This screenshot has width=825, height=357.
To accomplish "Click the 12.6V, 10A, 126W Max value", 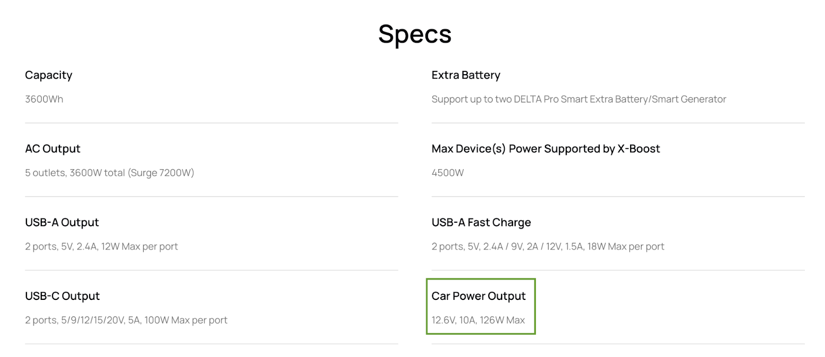I will [478, 320].
